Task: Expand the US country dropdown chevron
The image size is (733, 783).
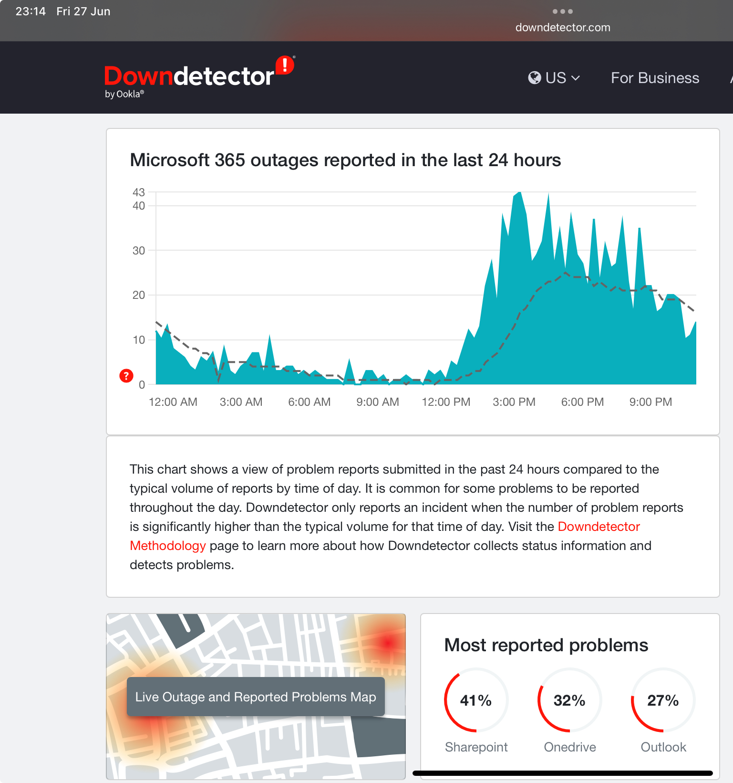Action: (576, 78)
